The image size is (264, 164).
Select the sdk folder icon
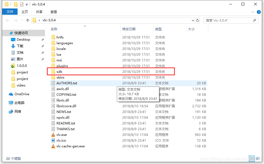pos(53,71)
